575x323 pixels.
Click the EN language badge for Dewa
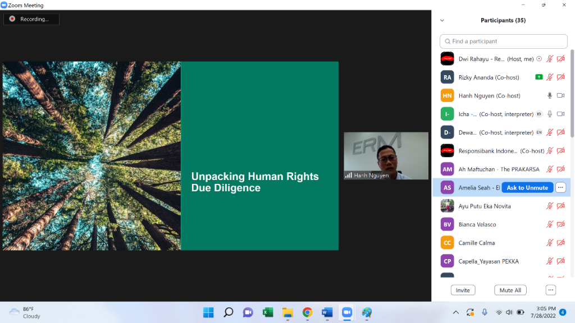539,132
